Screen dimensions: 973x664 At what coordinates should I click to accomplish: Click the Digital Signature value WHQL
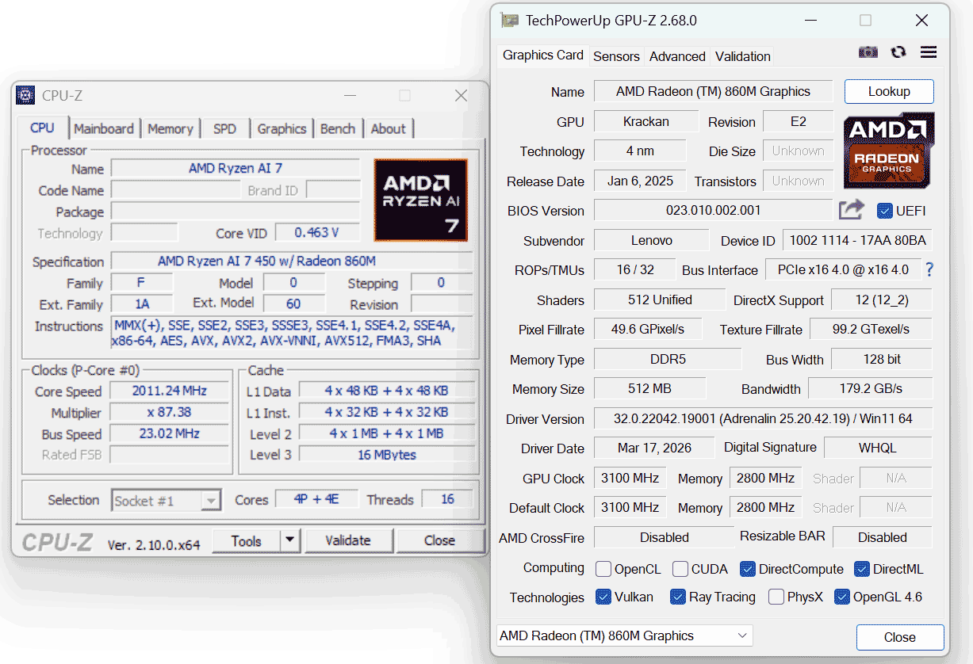click(878, 448)
